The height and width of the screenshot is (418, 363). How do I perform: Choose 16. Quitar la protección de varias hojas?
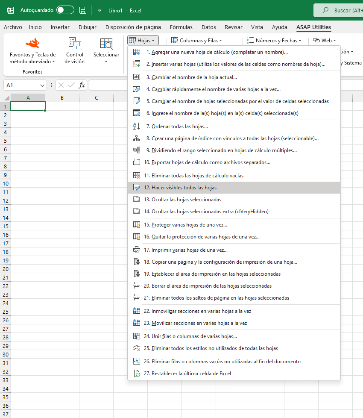point(234,237)
